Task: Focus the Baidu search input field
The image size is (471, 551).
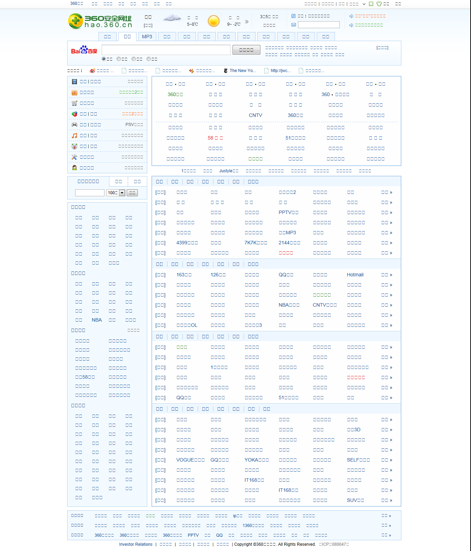Action: point(166,50)
